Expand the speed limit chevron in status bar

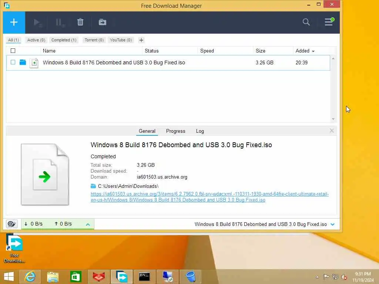88,224
